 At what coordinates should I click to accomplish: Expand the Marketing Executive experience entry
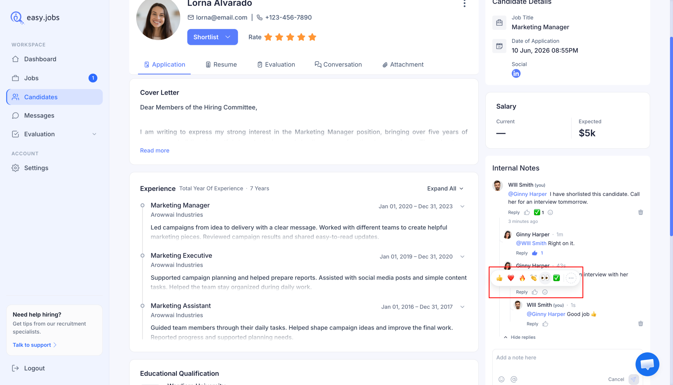tap(462, 257)
